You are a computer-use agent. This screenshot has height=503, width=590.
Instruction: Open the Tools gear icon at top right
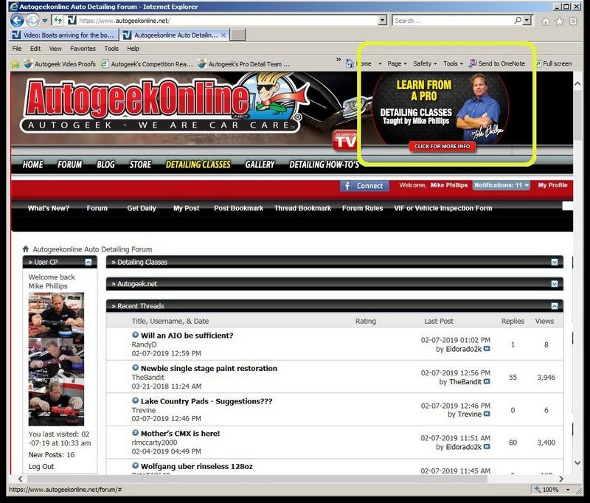click(x=573, y=21)
